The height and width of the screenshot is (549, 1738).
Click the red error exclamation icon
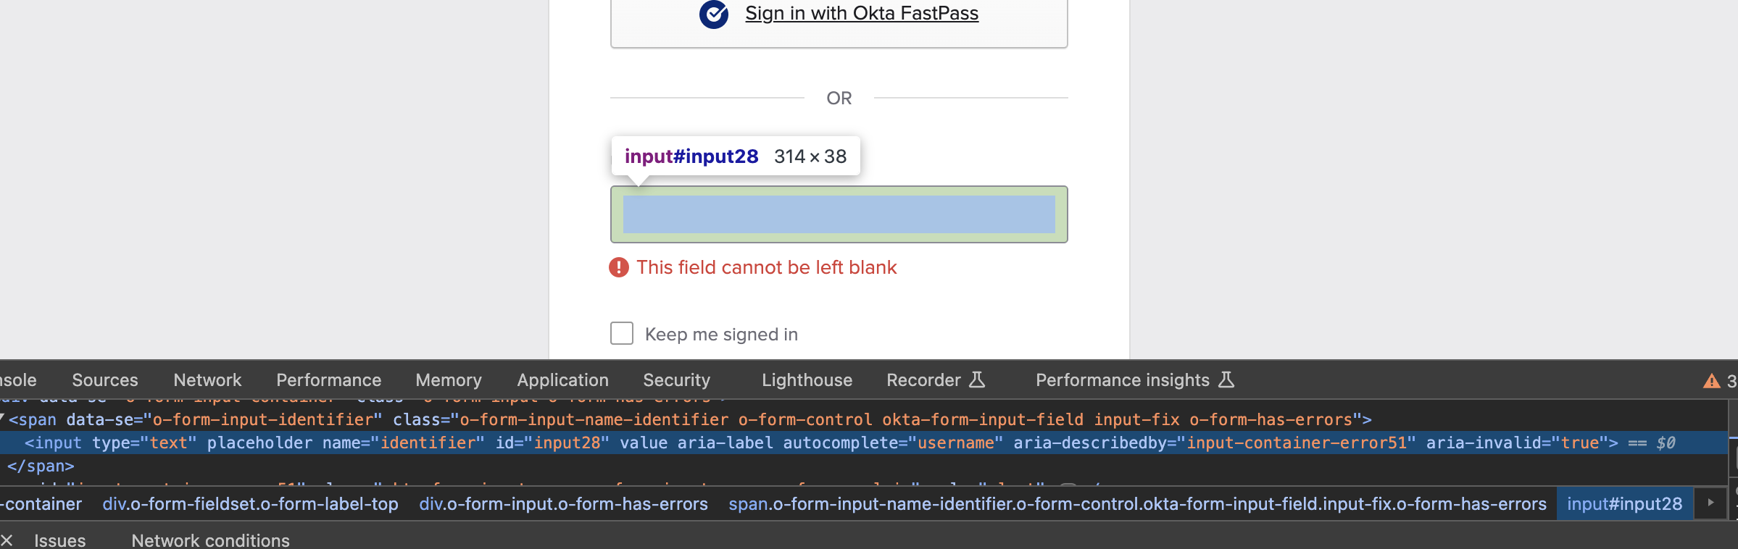pos(619,267)
